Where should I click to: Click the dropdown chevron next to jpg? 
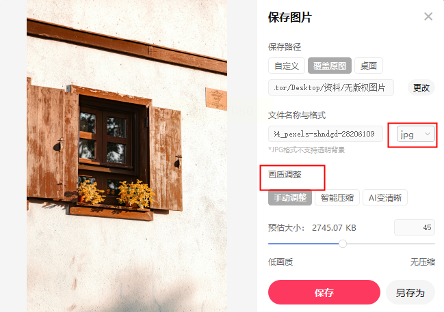428,134
